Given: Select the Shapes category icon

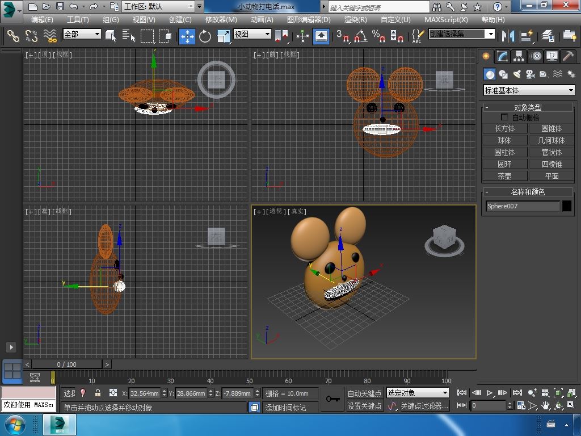Looking at the screenshot, I should [x=503, y=74].
